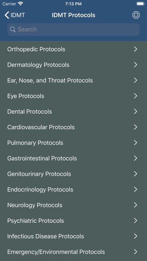The width and height of the screenshot is (147, 261).
Task: Tap the battery indicator icon
Action: pos(140,4)
